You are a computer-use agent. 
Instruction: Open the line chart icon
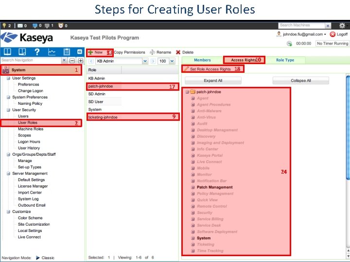coord(52,52)
